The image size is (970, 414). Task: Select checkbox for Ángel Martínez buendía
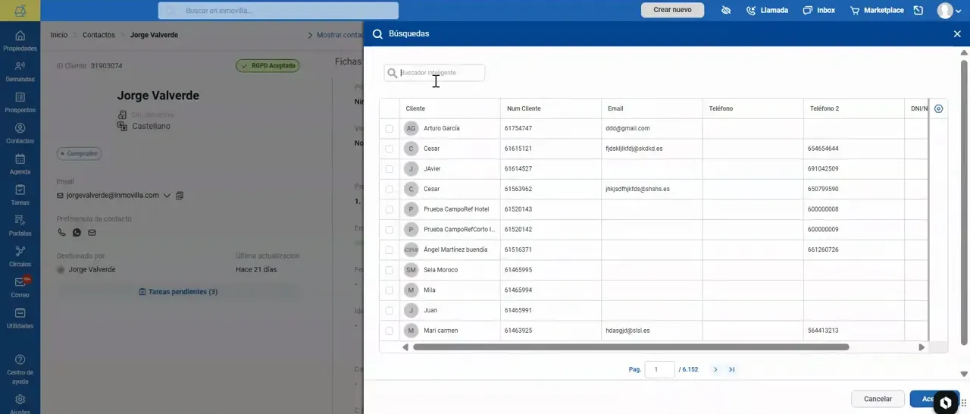390,250
